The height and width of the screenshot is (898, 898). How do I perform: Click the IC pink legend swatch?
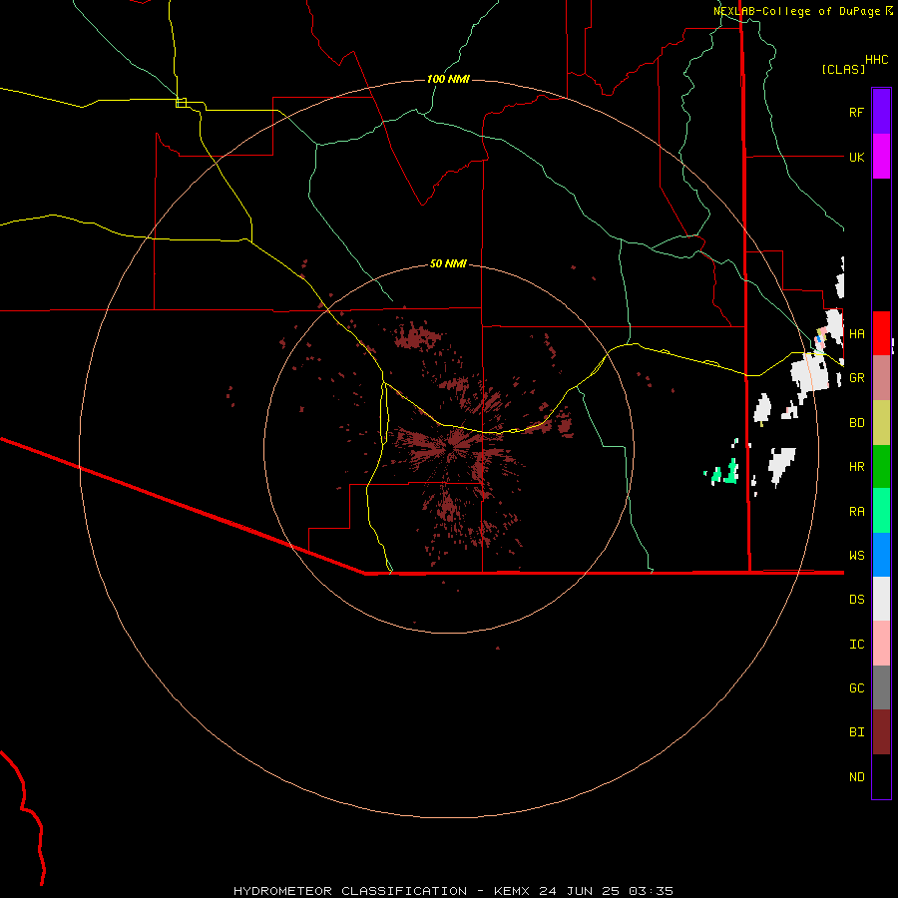pos(881,644)
